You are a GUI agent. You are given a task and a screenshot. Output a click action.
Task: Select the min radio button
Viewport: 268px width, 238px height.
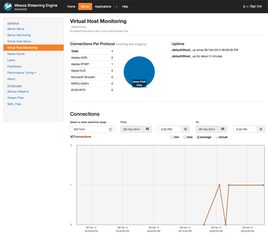(x=172, y=137)
